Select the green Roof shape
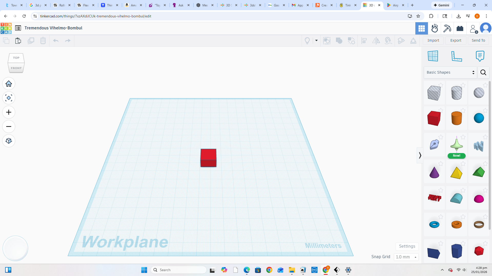492x276 pixels. pos(478,172)
